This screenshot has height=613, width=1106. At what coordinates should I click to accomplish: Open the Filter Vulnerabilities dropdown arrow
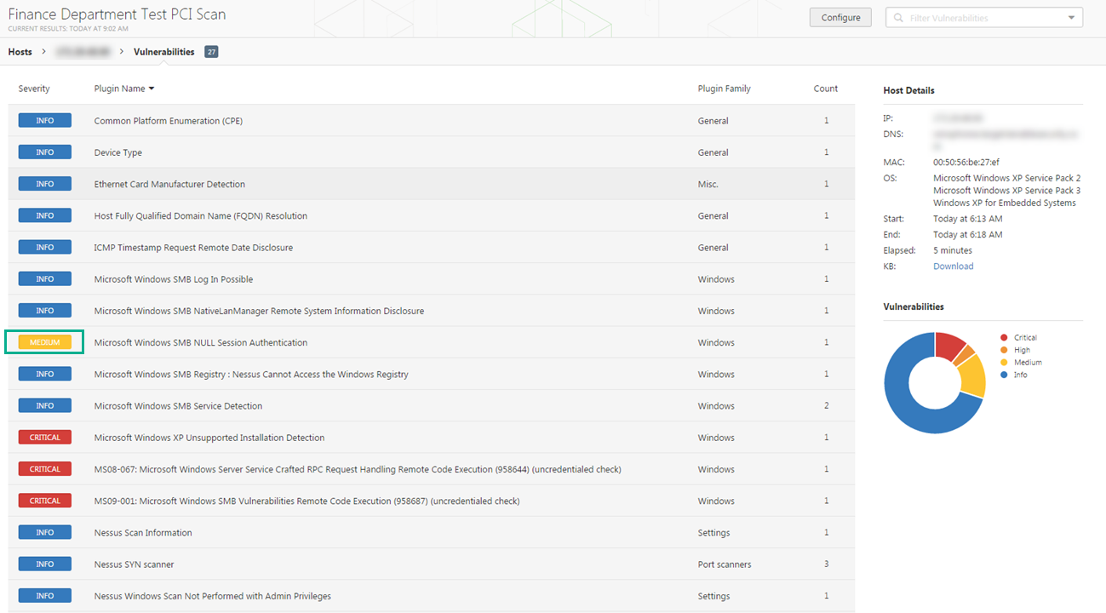(x=1070, y=18)
